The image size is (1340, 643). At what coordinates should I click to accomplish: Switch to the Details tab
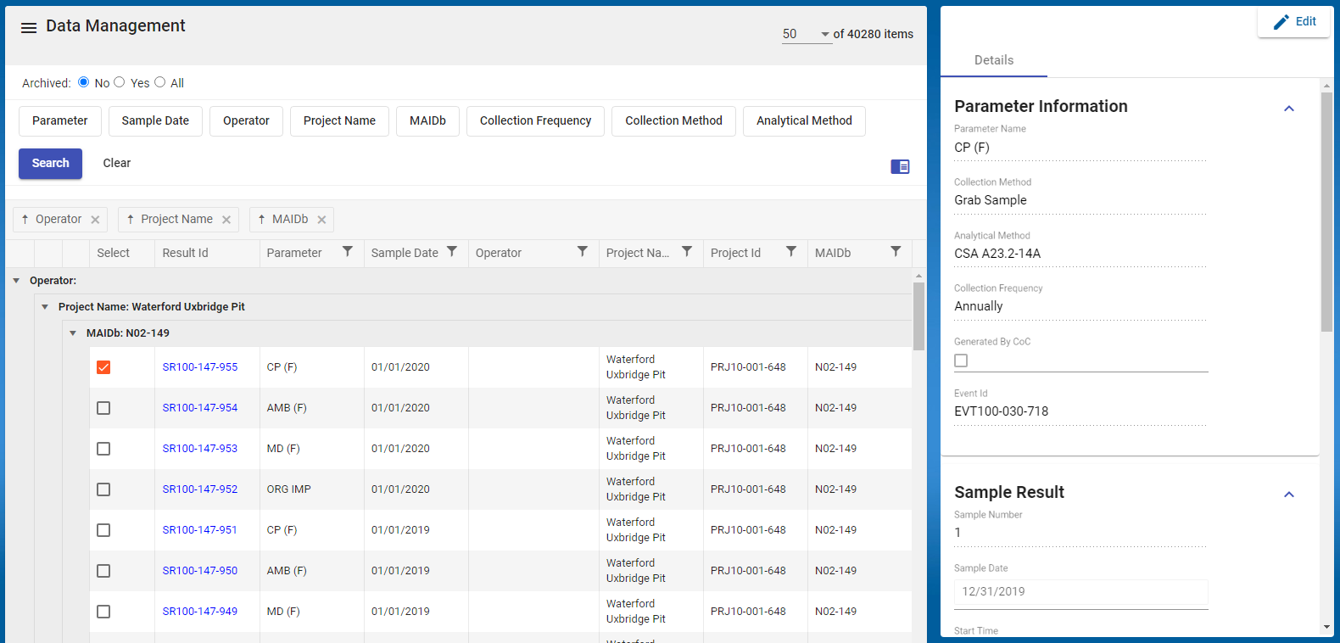(x=993, y=60)
